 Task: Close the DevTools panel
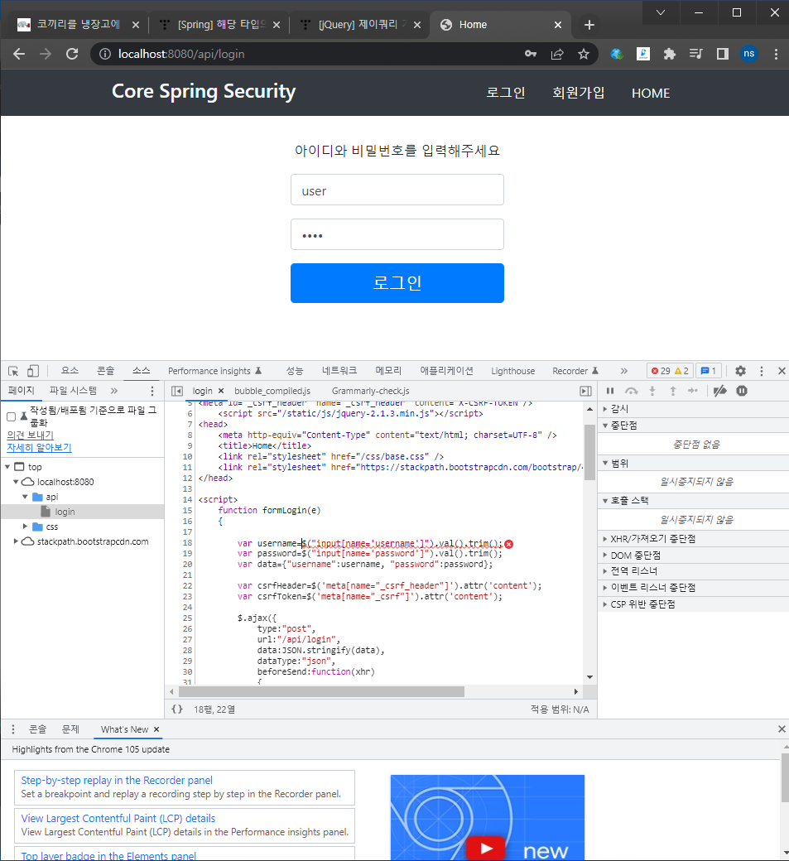pos(782,371)
